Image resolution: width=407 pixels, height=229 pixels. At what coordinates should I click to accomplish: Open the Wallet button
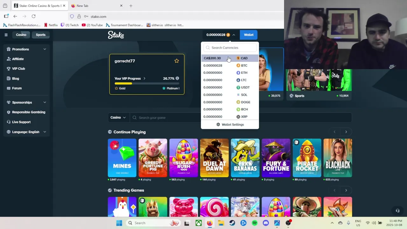pyautogui.click(x=249, y=35)
